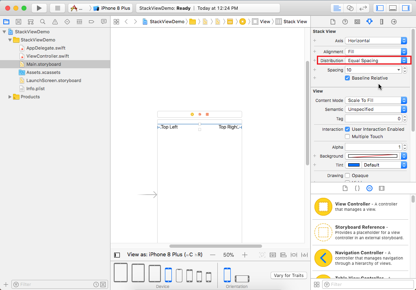
Task: Zoom in the canvas with plus button
Action: tap(245, 255)
